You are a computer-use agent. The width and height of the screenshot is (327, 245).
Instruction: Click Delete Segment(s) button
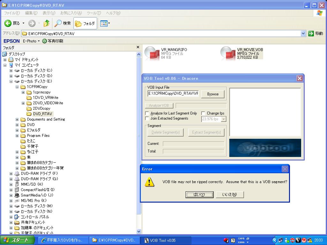[166, 132]
